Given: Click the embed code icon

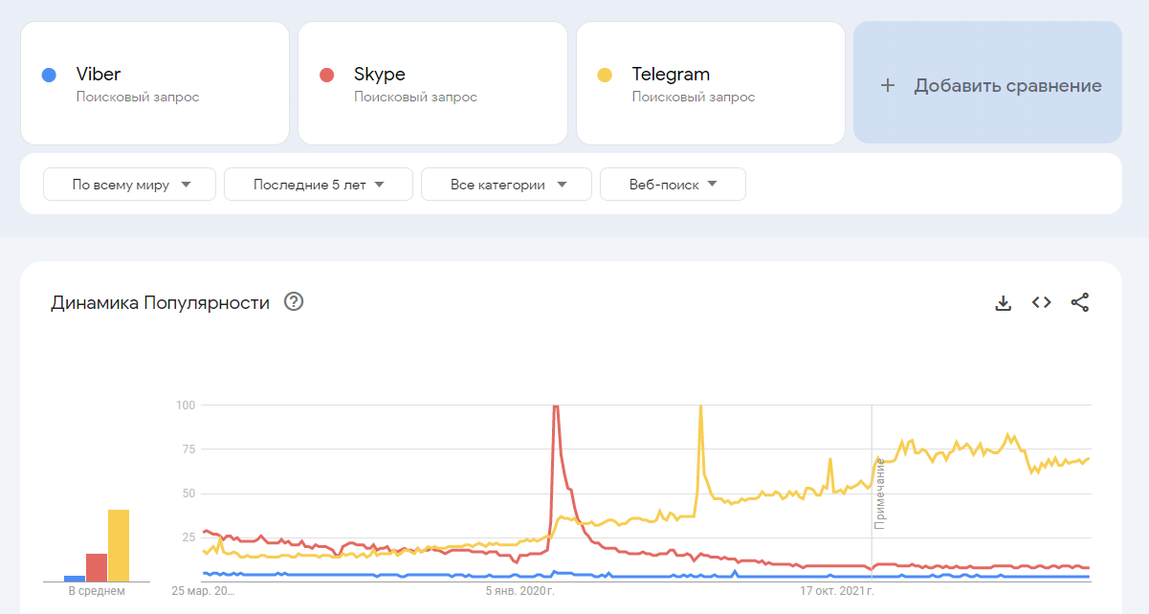Looking at the screenshot, I should (x=1041, y=303).
